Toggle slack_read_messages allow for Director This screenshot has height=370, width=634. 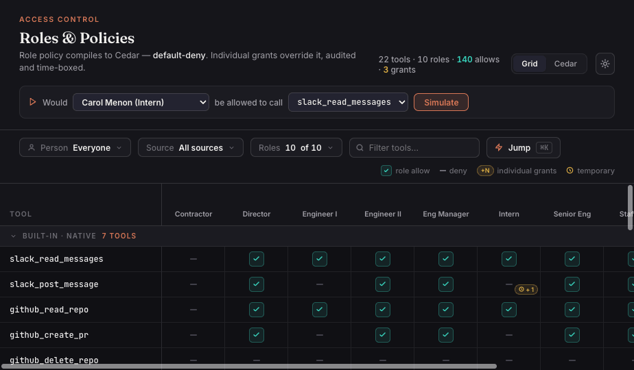257,259
